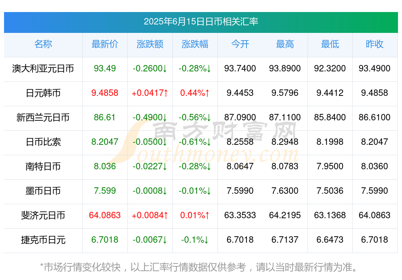
Task: Click opening value 8.2558
Action: (x=240, y=142)
